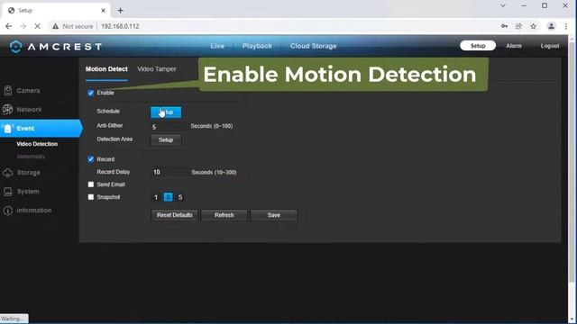Save the motion detect settings

[274, 215]
